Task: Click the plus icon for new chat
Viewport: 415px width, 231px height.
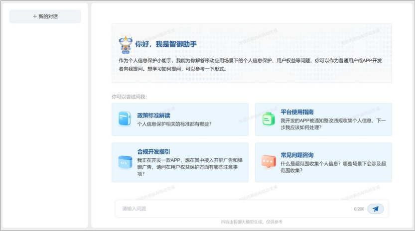Action: tap(35, 16)
